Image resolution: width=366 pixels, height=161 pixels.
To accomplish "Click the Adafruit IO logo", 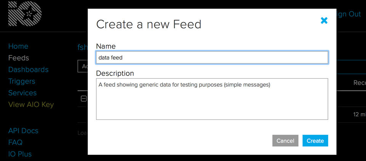I will (x=25, y=14).
